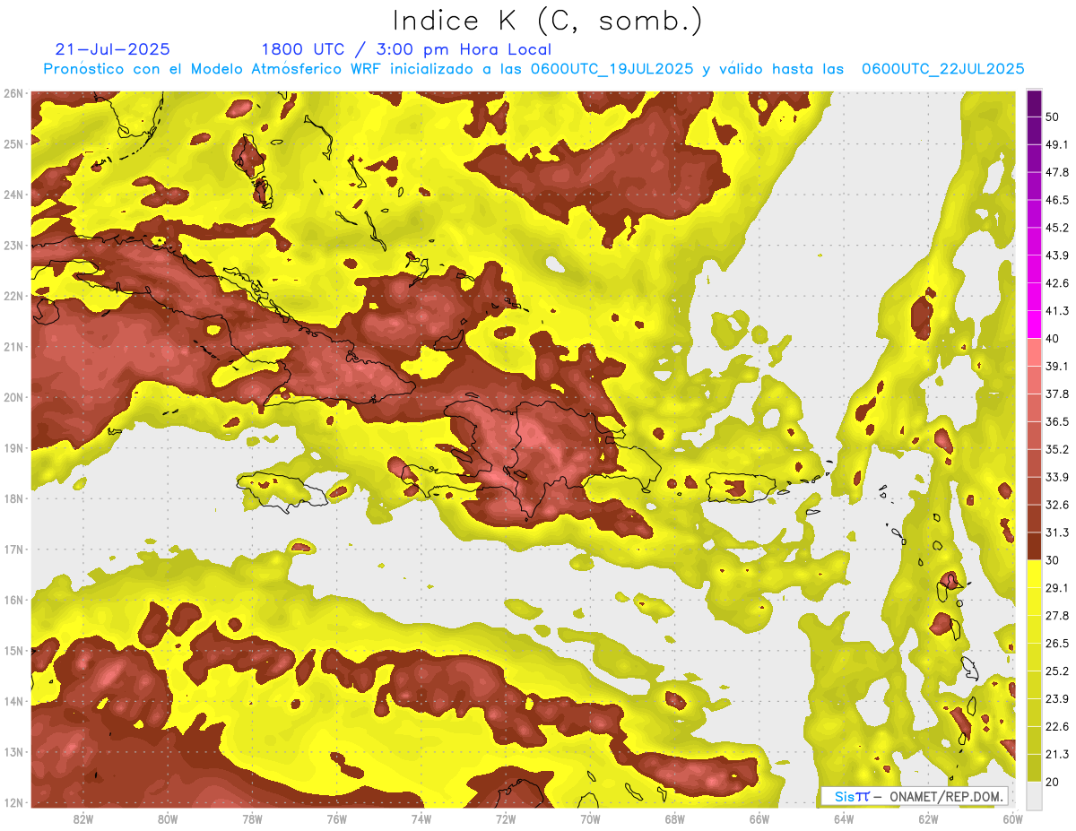Screen dimensions: 1076x831
Task: Click the "66W" longitude label
Action: (759, 819)
